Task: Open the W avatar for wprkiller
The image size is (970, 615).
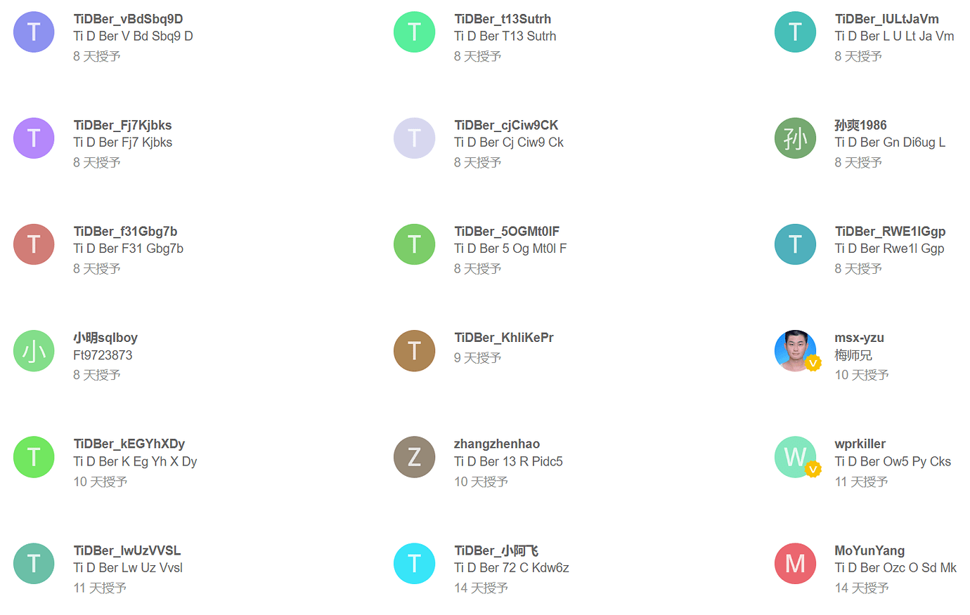Action: coord(795,457)
